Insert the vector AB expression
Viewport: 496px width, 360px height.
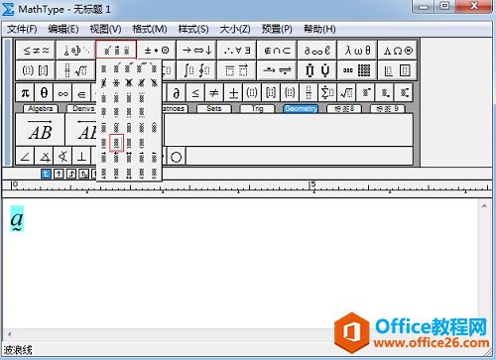40,130
